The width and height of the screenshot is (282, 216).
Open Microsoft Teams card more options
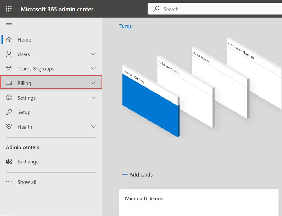point(270,199)
